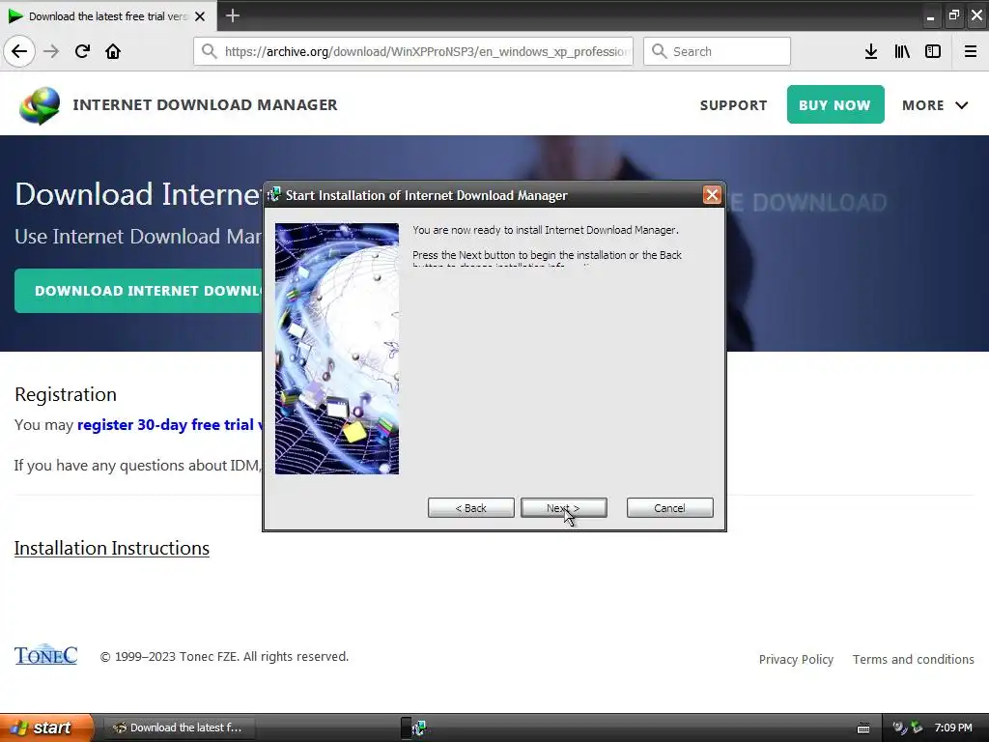Open a new browser tab

point(233,15)
